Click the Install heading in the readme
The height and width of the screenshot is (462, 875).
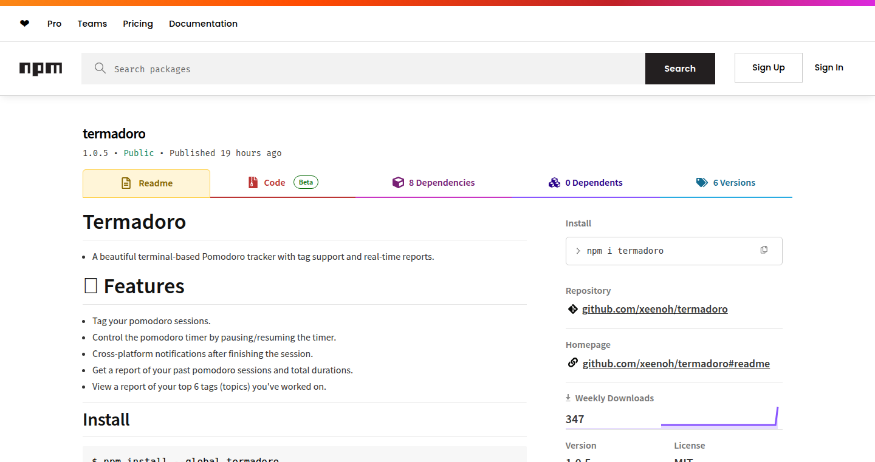click(x=106, y=420)
